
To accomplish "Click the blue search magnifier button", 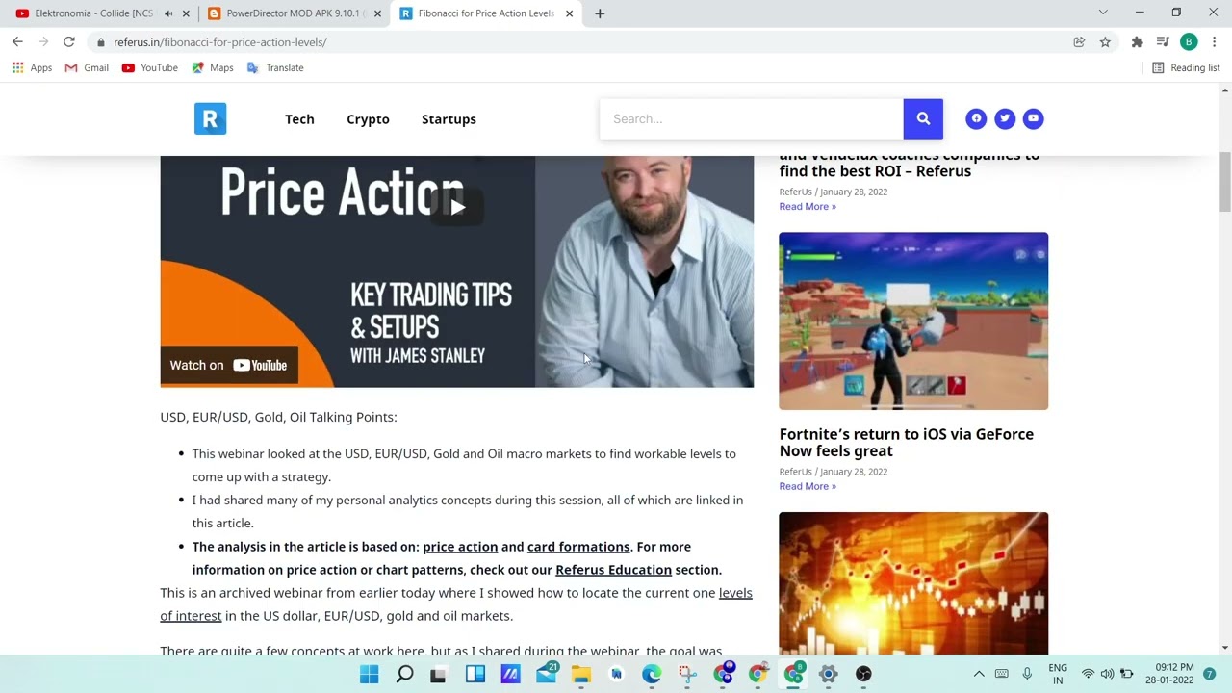I will coord(923,118).
